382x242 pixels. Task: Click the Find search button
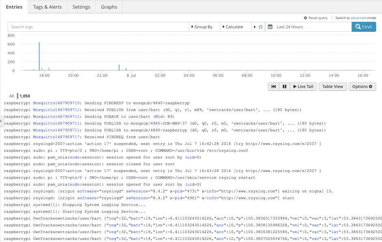(x=363, y=27)
